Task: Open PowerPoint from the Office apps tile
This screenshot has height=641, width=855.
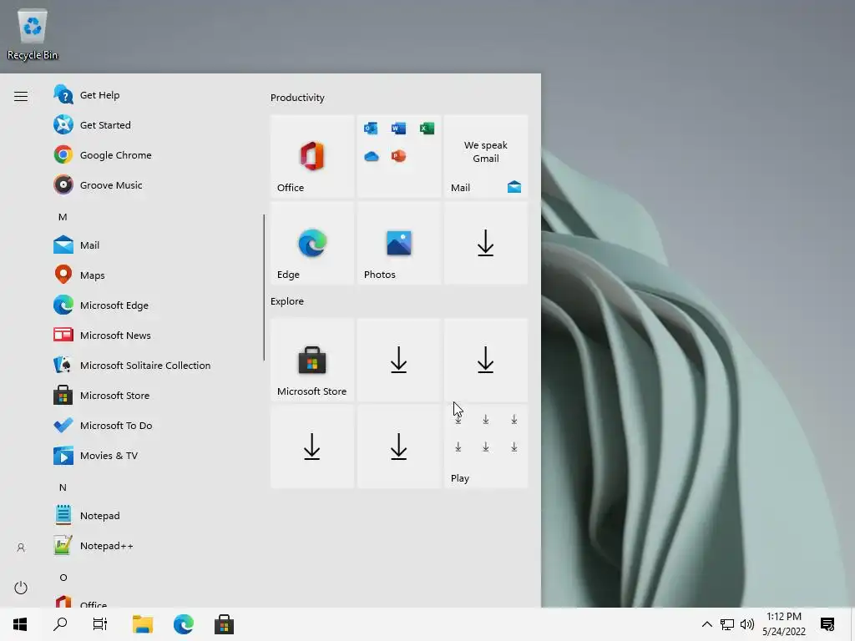Action: tap(398, 156)
